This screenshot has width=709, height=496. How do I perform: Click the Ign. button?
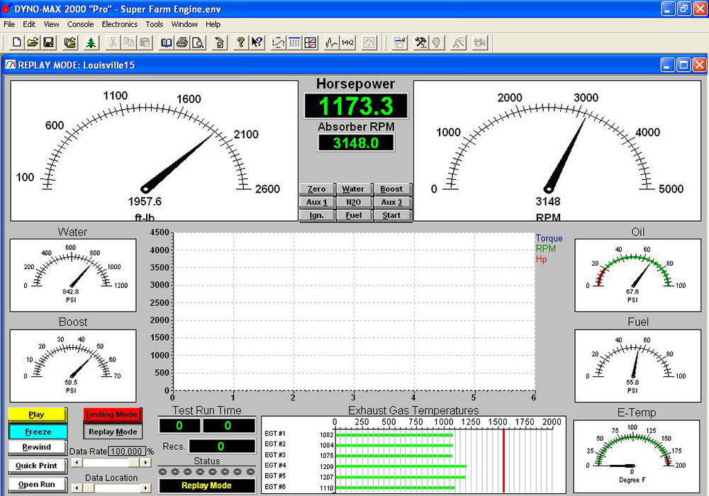coord(316,215)
